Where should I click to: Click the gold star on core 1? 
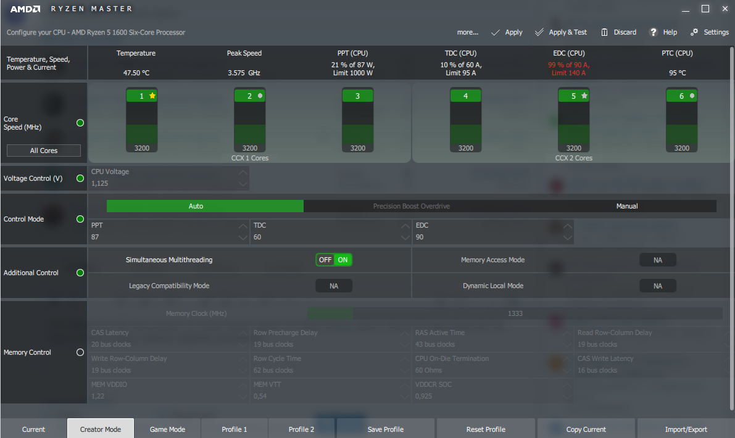click(152, 96)
